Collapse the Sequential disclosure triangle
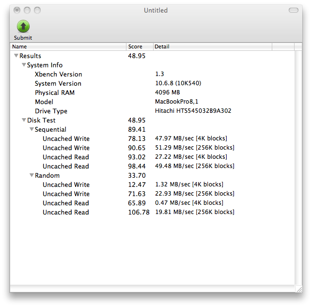 pyautogui.click(x=31, y=129)
